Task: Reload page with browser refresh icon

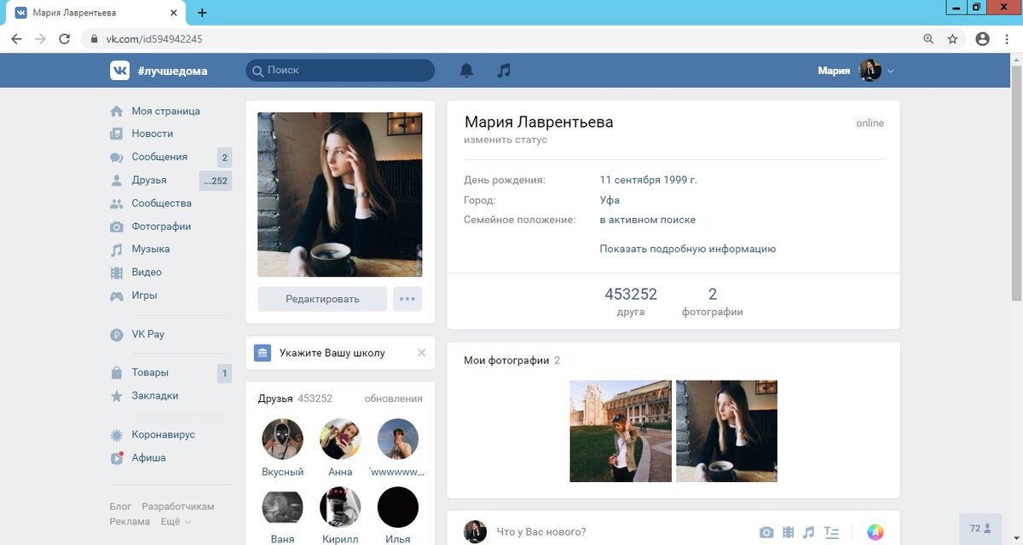Action: click(x=64, y=39)
